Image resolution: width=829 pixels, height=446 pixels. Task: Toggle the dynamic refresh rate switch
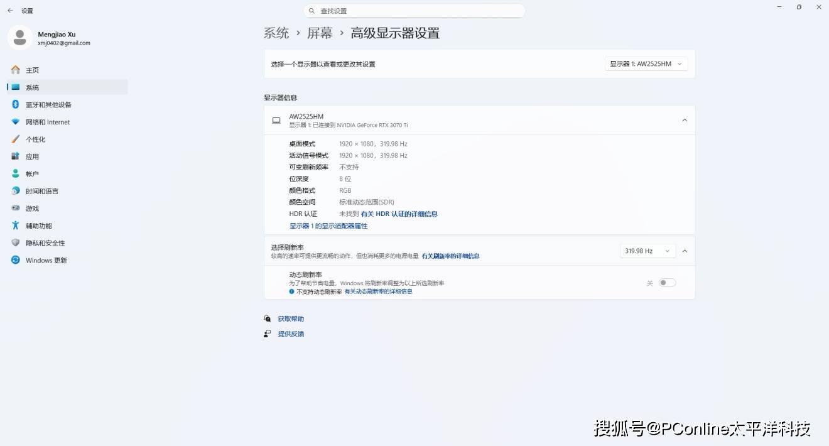[667, 283]
